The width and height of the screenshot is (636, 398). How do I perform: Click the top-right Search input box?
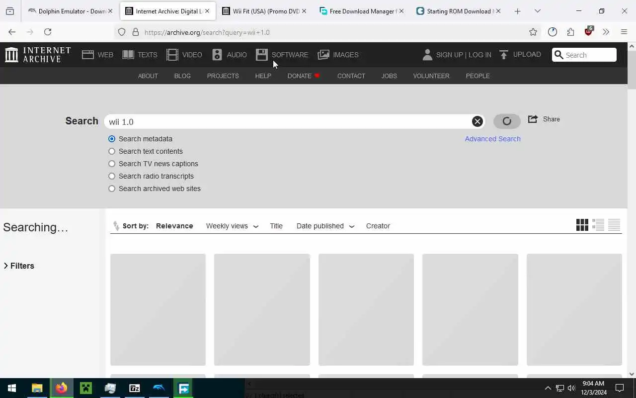(584, 55)
